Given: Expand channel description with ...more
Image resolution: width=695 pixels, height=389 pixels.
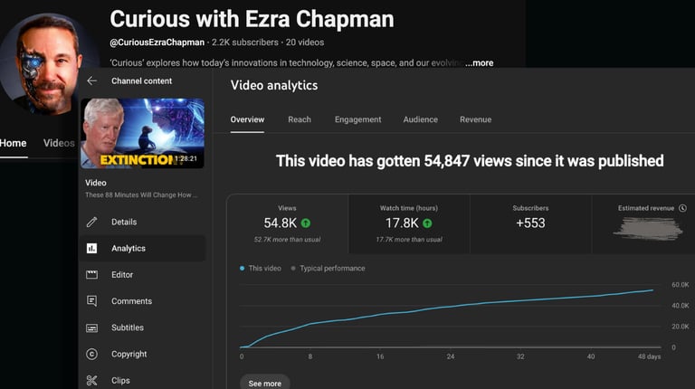Looking at the screenshot, I should pyautogui.click(x=479, y=63).
